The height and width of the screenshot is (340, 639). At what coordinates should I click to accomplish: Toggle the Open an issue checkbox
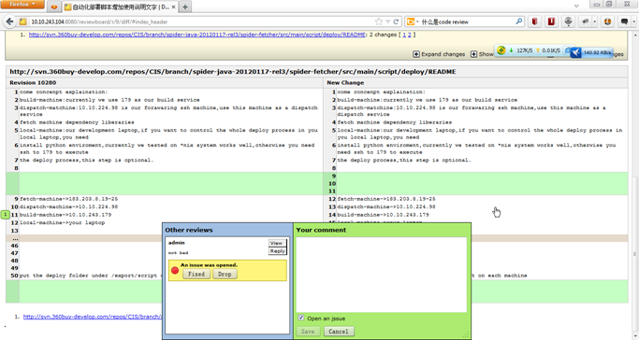pyautogui.click(x=300, y=318)
